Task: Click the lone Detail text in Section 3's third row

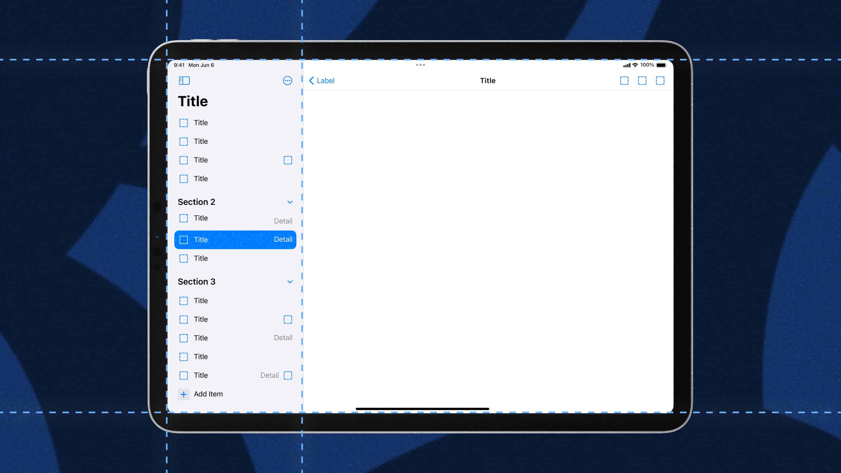Action: [x=283, y=338]
